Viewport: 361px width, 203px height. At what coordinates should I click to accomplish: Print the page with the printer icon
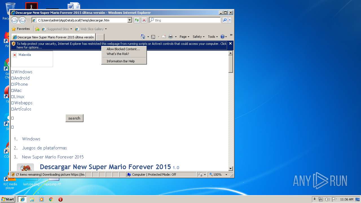[171, 37]
